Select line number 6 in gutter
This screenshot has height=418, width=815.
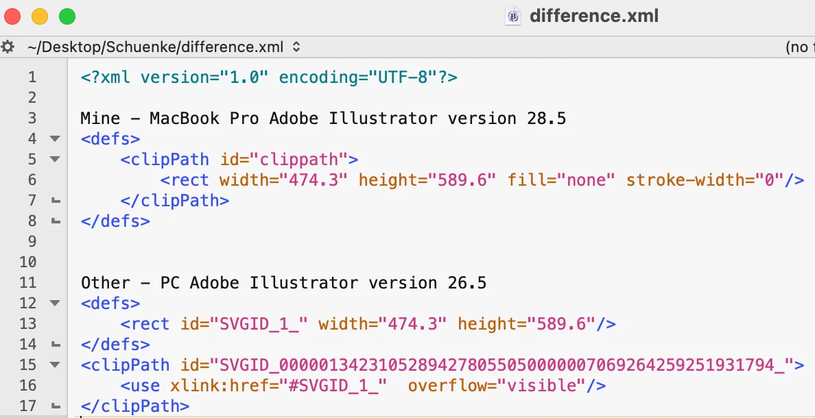(32, 180)
